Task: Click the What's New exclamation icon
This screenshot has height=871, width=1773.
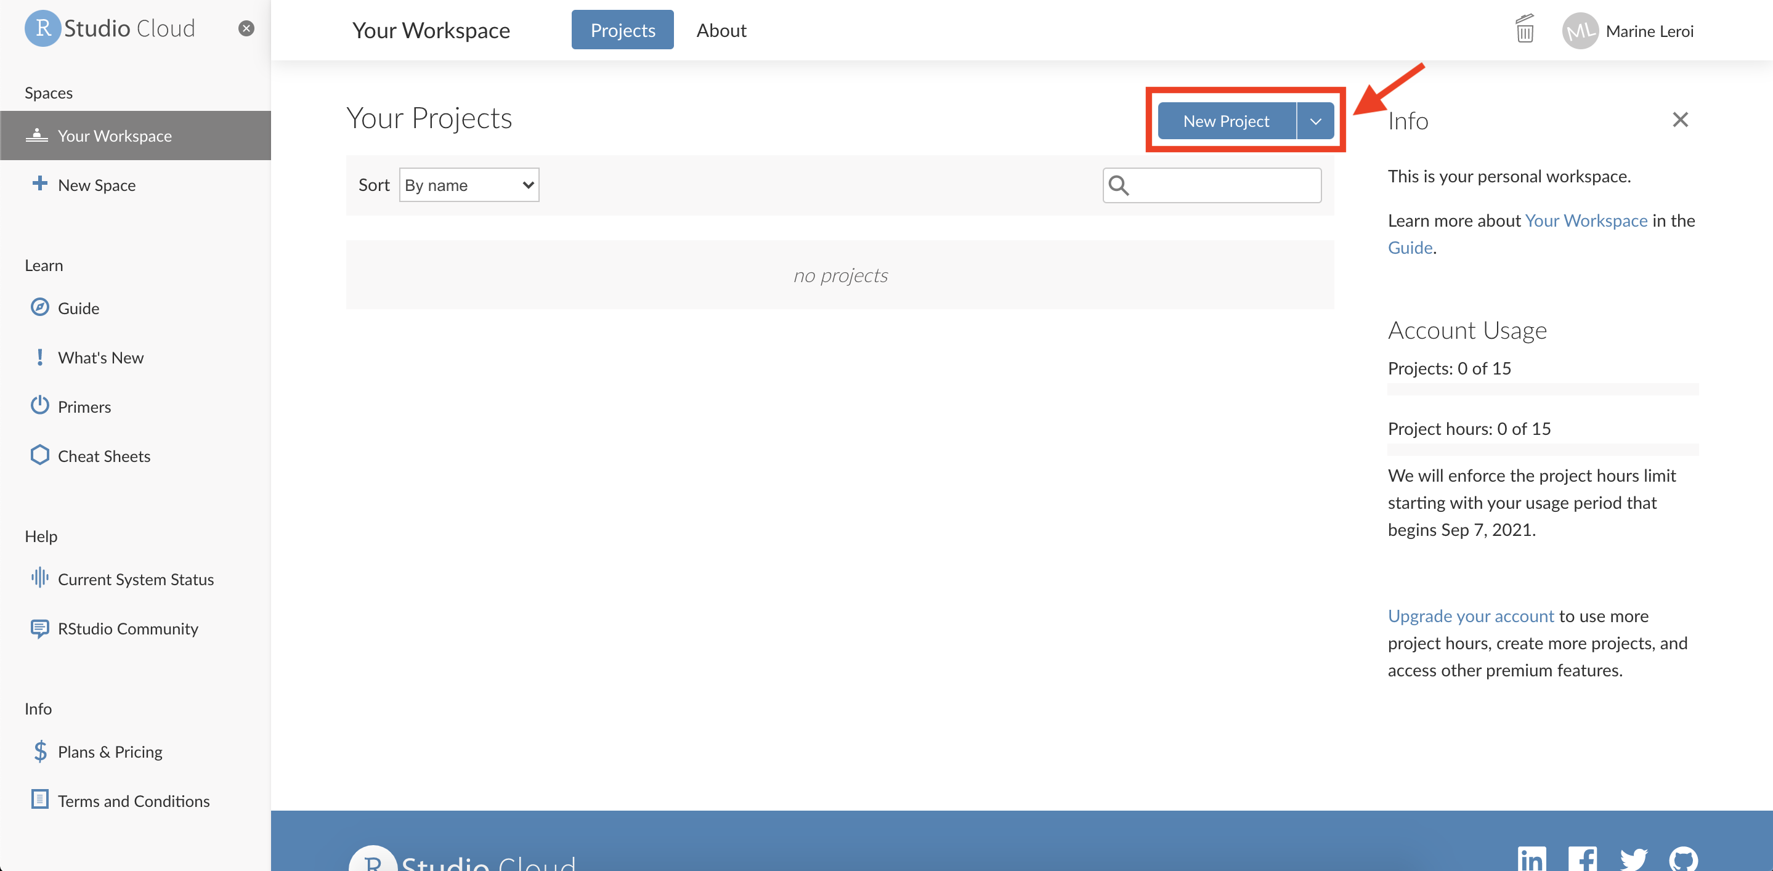Action: [40, 357]
